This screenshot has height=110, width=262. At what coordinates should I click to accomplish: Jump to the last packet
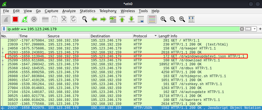point(131,19)
